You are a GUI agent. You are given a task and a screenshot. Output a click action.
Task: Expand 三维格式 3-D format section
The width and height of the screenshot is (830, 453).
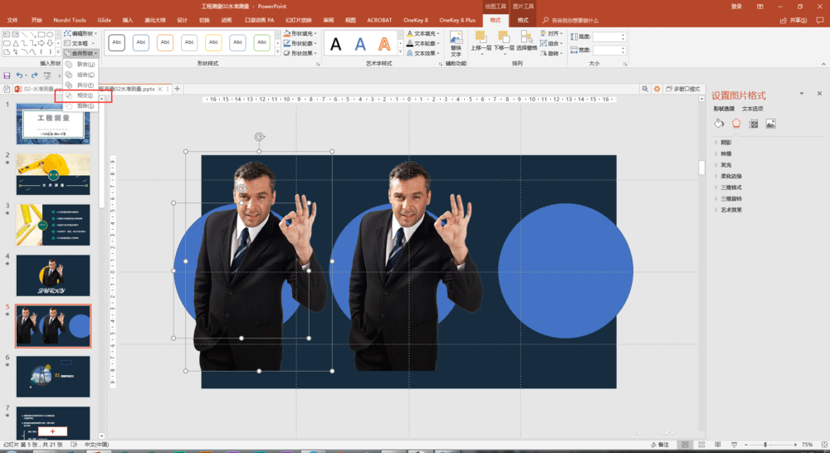729,188
